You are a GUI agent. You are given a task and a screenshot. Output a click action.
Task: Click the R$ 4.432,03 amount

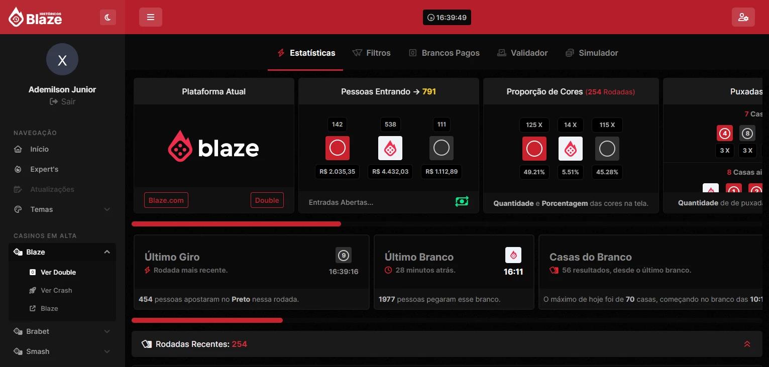click(390, 172)
